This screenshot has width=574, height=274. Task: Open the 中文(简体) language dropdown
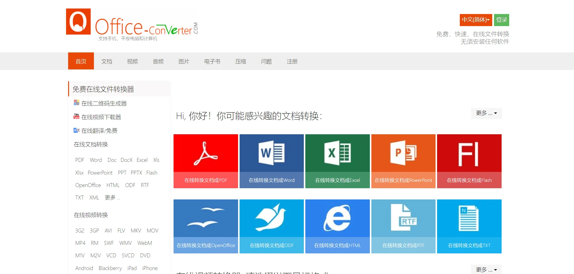pyautogui.click(x=476, y=20)
